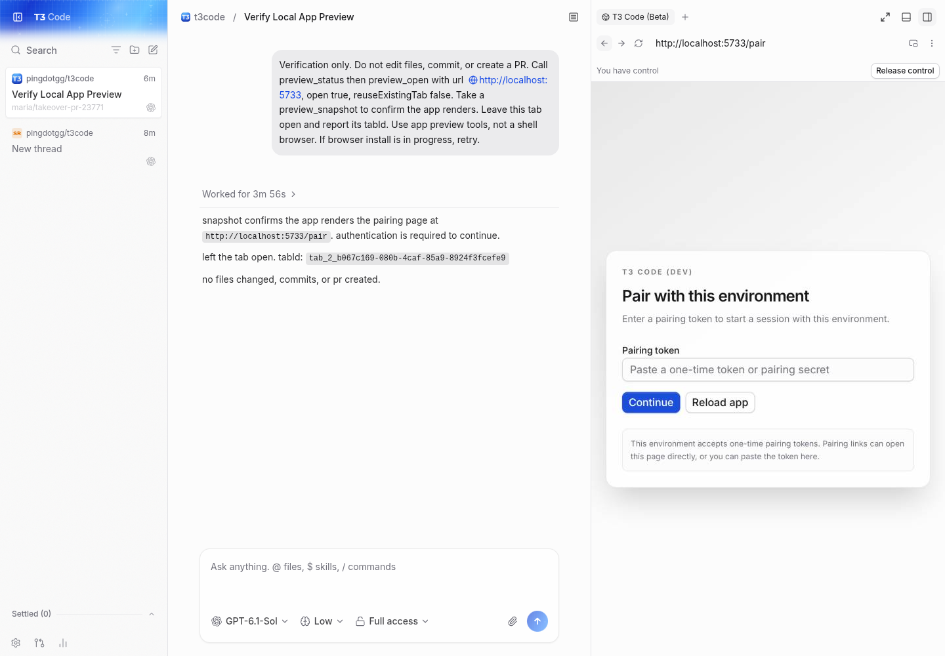945x656 pixels.
Task: Open the sidebar settings gear
Action: pyautogui.click(x=16, y=643)
